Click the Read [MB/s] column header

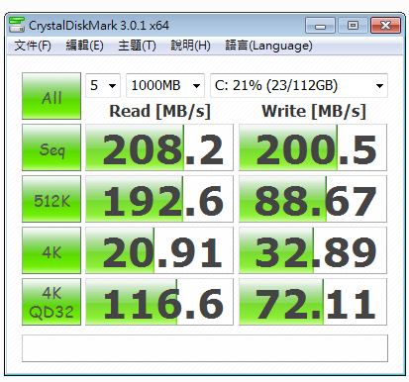click(159, 111)
